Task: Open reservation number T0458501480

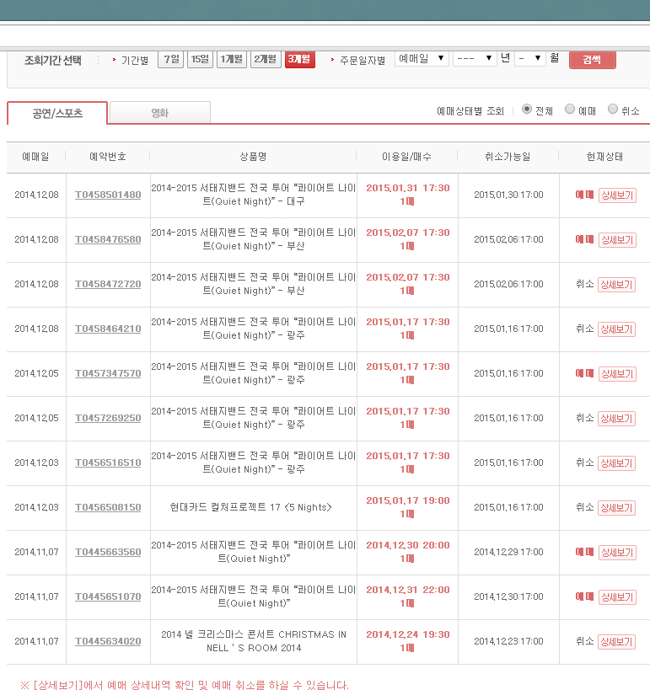Action: (108, 195)
